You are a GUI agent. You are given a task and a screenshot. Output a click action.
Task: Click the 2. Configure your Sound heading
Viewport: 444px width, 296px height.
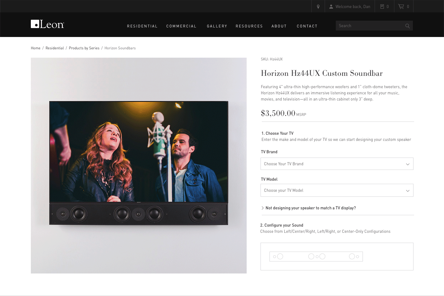(x=282, y=225)
